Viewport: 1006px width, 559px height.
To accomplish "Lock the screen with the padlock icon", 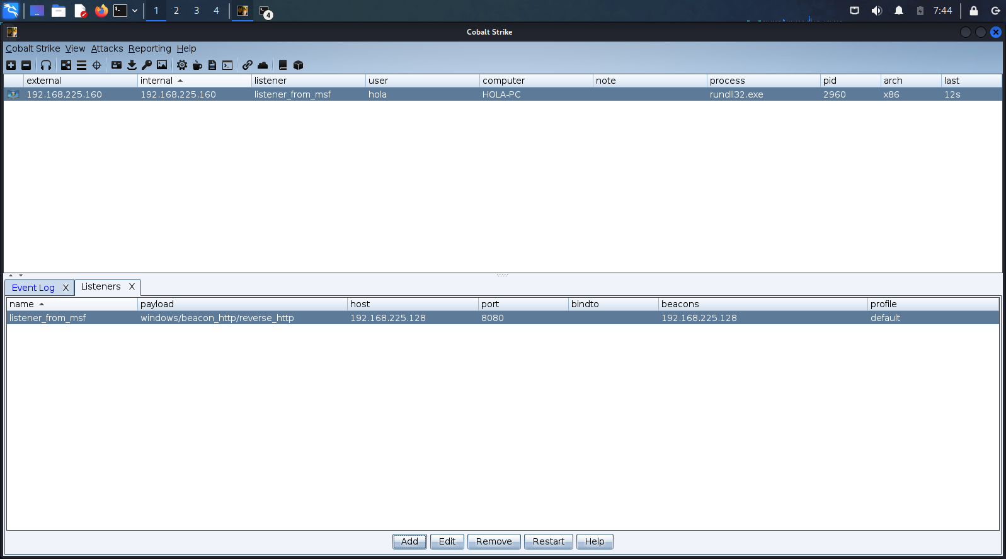I will (974, 11).
